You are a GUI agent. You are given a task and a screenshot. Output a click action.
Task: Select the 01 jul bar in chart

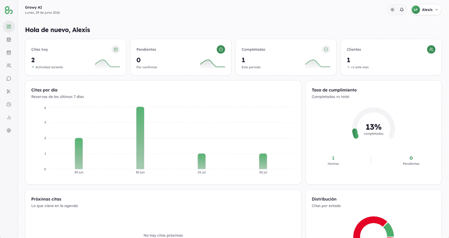point(202,161)
